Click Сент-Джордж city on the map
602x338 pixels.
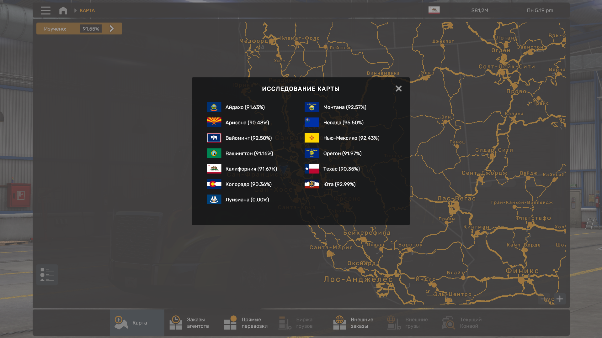(x=484, y=173)
